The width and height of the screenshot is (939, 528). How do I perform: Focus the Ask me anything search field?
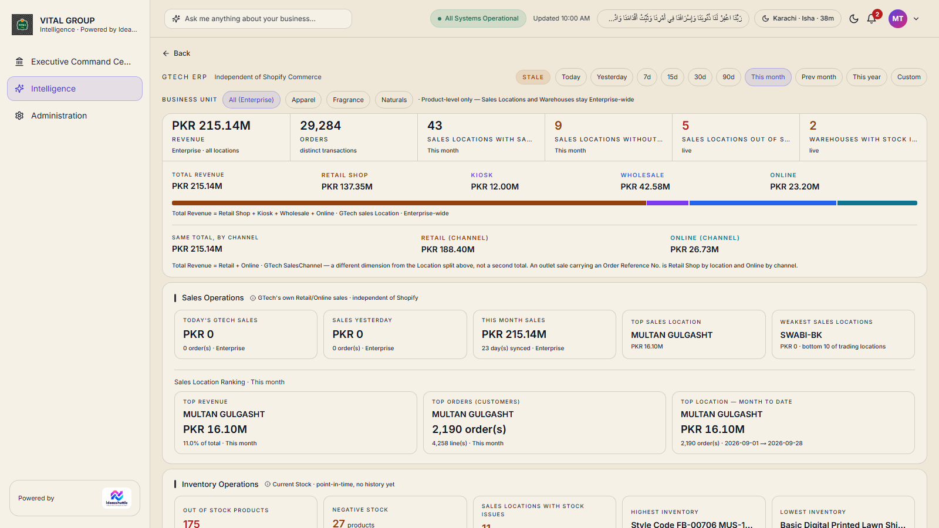[x=258, y=19]
